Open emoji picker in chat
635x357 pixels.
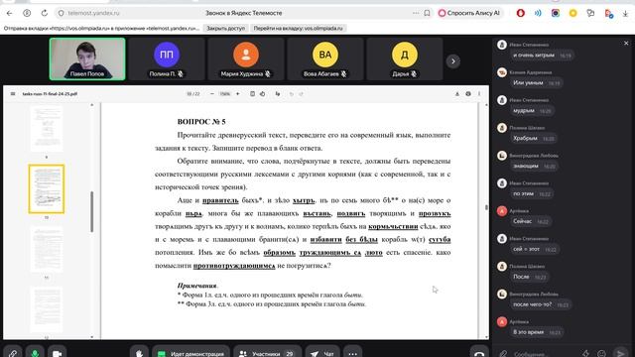tap(602, 354)
